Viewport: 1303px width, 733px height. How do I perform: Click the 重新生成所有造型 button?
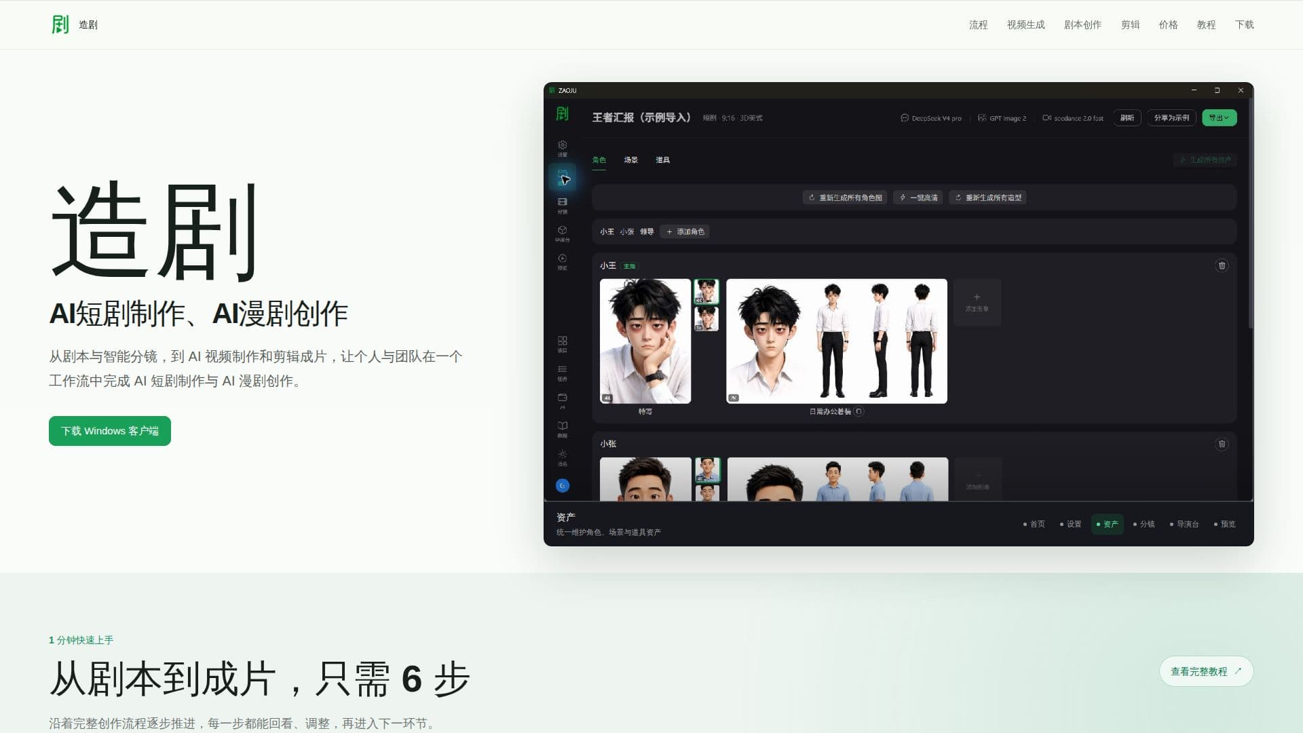987,198
